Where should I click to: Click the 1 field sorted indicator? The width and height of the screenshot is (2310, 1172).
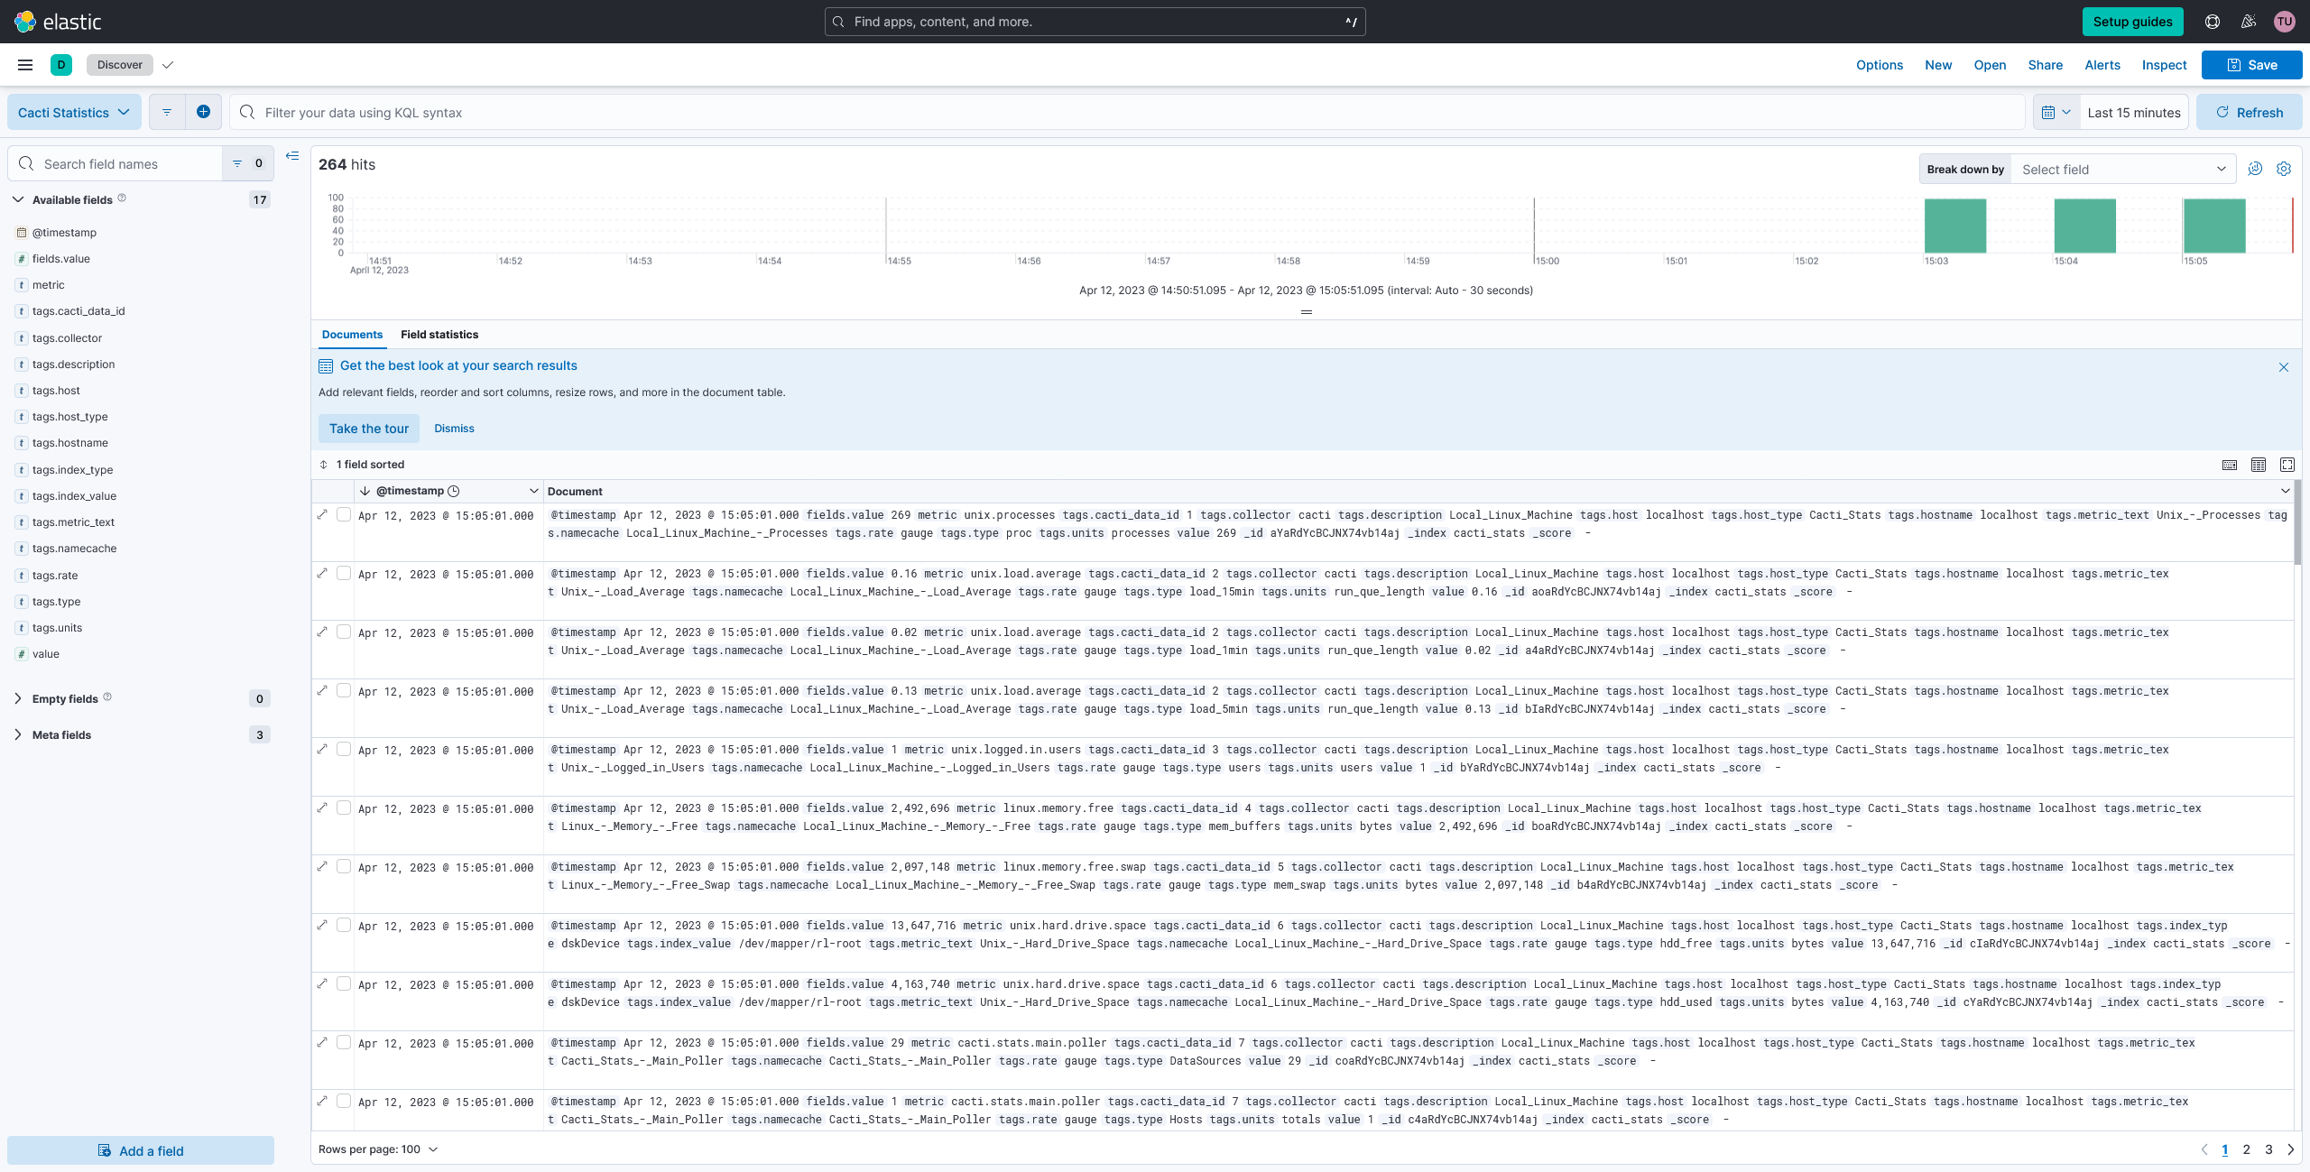pyautogui.click(x=362, y=465)
